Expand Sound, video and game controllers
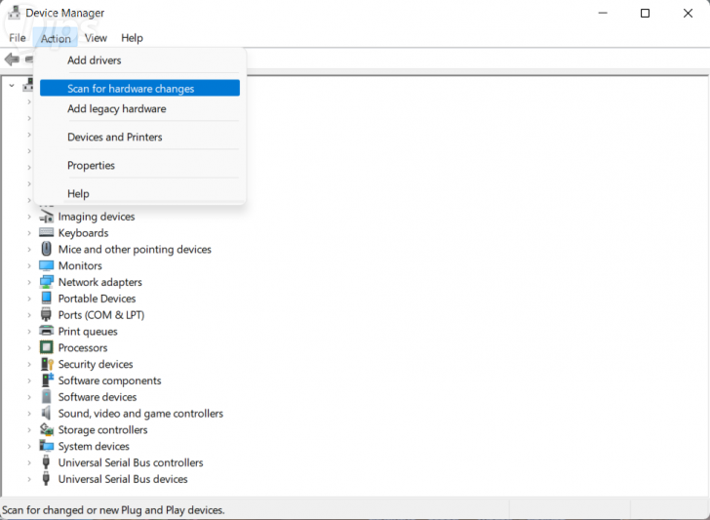The height and width of the screenshot is (520, 710). [x=29, y=414]
